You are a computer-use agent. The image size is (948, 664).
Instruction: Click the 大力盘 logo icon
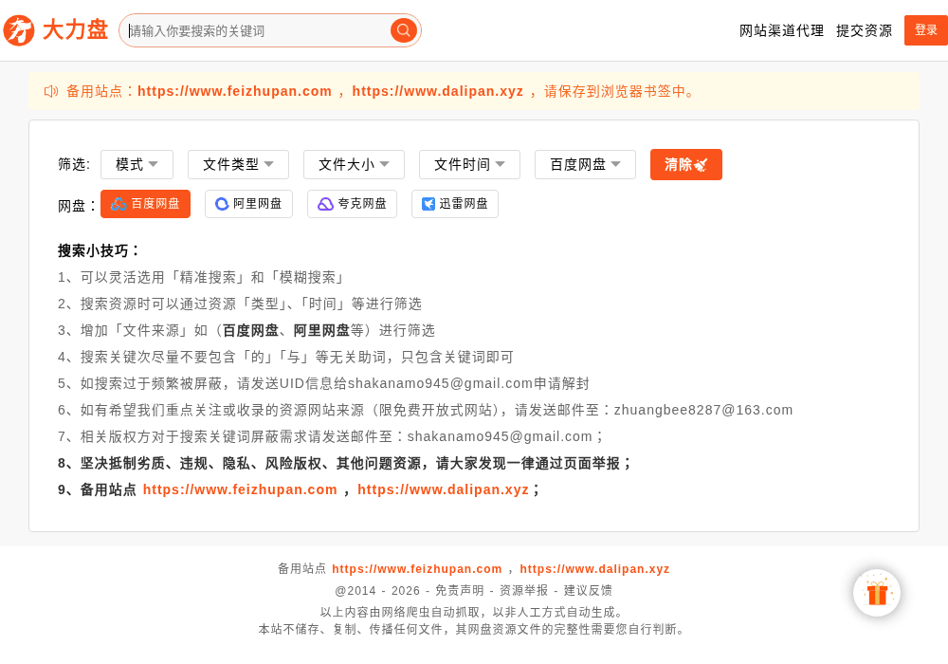tap(19, 30)
